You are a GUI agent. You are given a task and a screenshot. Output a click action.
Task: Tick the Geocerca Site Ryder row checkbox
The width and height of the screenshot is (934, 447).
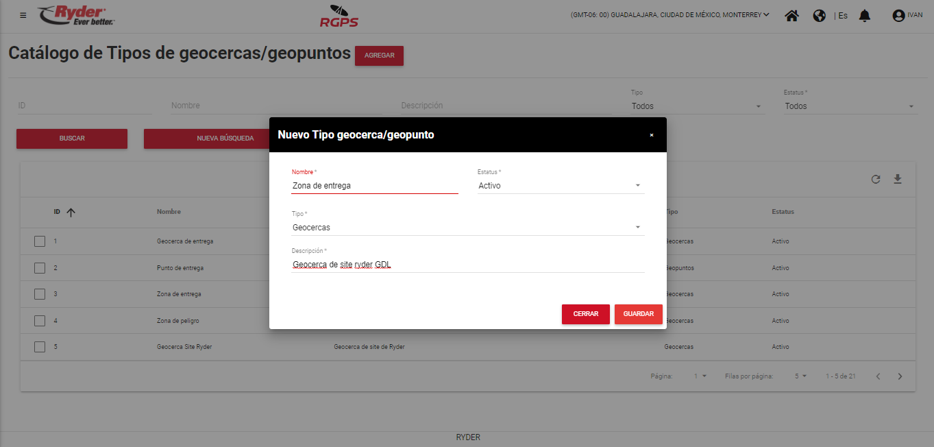click(40, 347)
